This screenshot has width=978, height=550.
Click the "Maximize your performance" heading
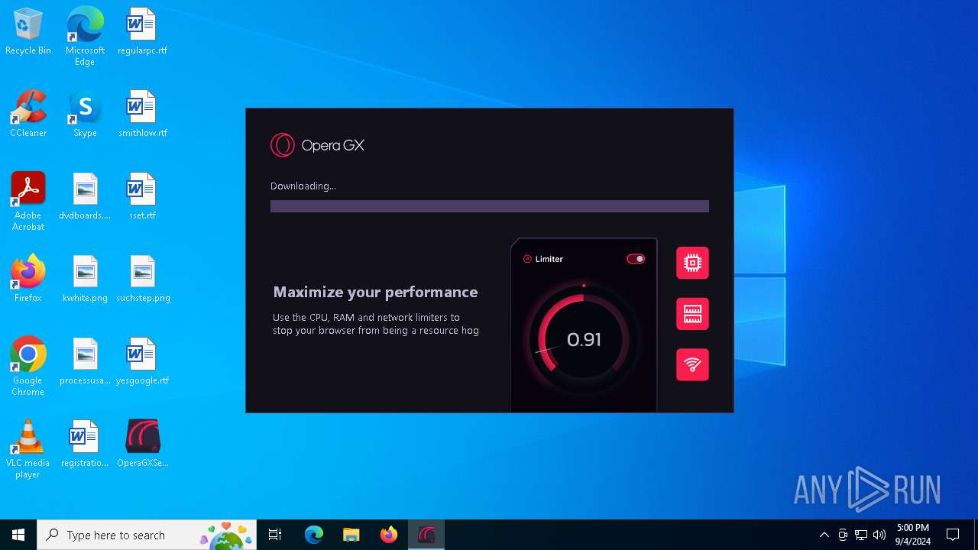(375, 292)
